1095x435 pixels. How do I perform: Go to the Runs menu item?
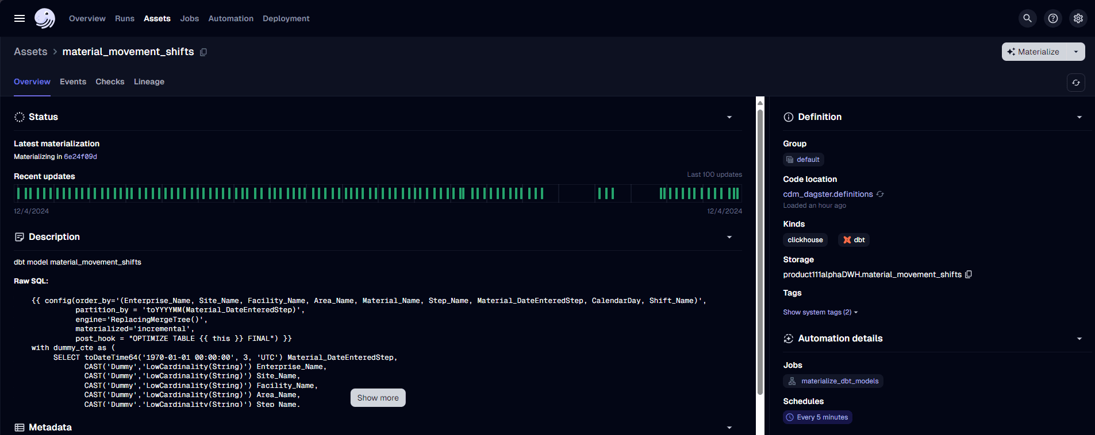pyautogui.click(x=125, y=18)
